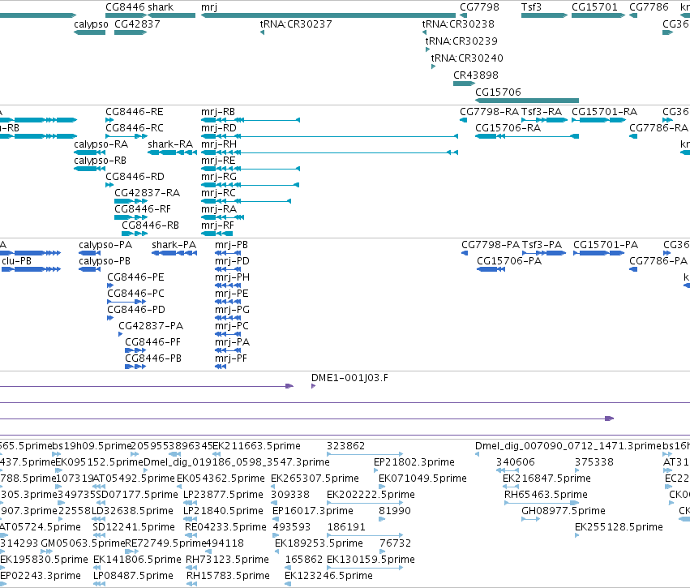This screenshot has height=588, width=690.
Task: Select the GH08977.5prime EST label
Action: coord(564,512)
